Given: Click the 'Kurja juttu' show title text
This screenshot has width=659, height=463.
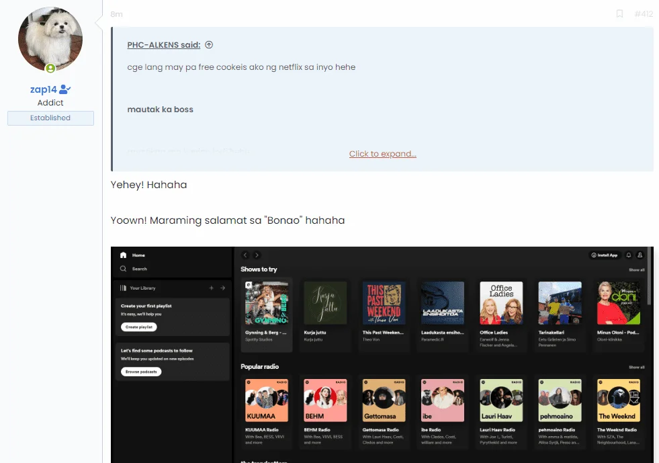Looking at the screenshot, I should tap(315, 332).
